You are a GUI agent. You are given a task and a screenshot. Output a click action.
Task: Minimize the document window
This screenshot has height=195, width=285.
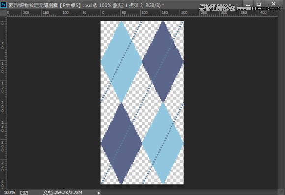248,4
